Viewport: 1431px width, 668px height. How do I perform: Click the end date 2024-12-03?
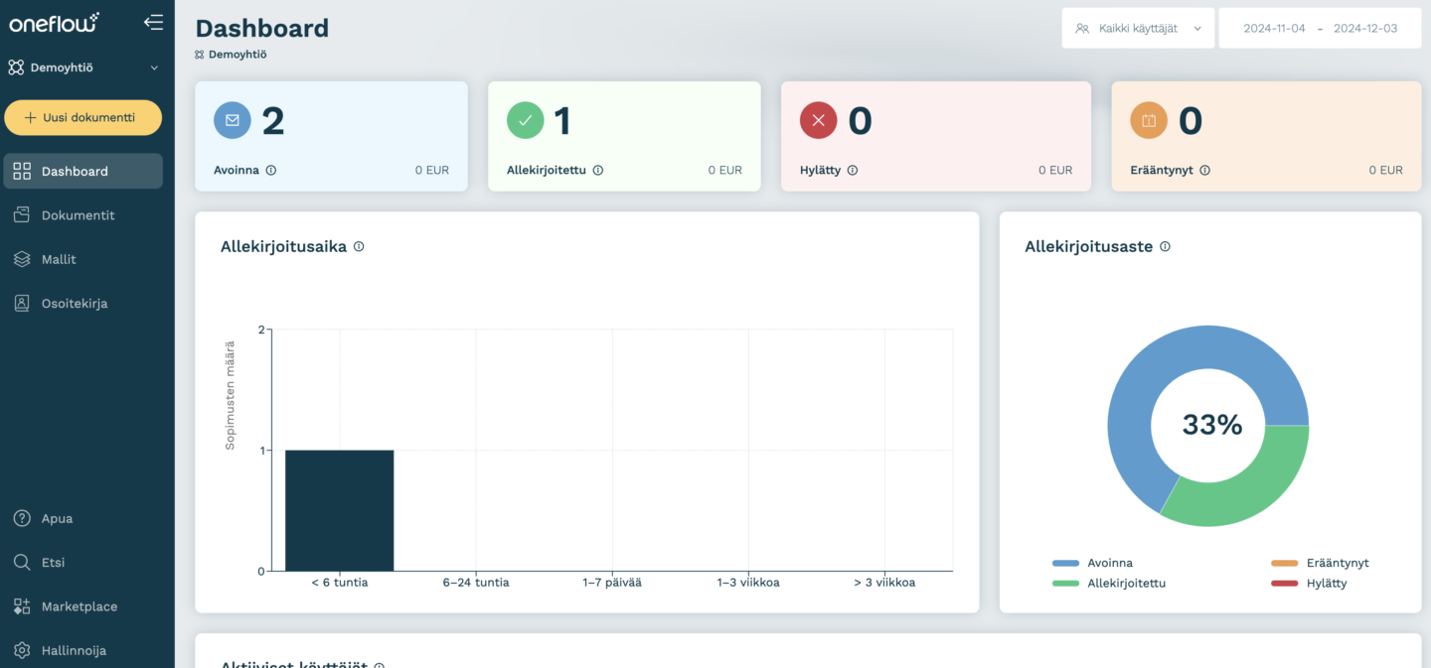click(1365, 28)
